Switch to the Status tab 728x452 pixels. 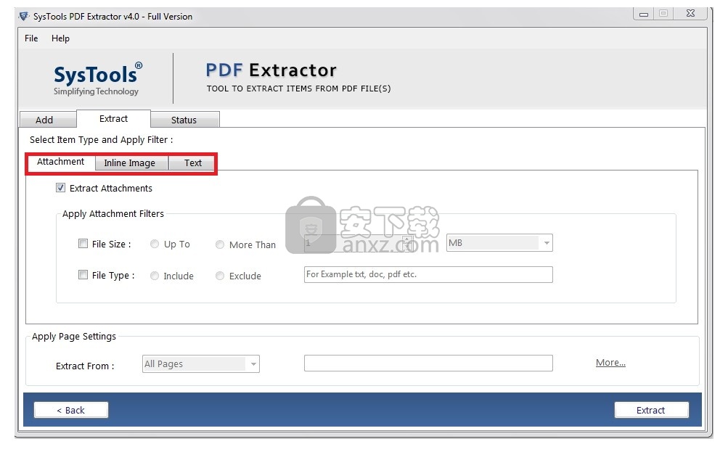tap(184, 120)
